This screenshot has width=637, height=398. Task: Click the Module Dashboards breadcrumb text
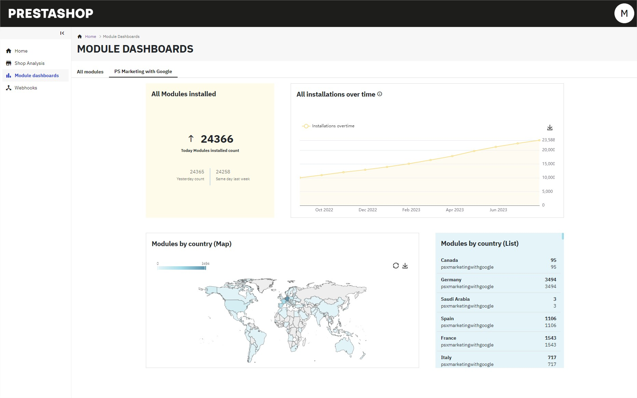pyautogui.click(x=121, y=37)
